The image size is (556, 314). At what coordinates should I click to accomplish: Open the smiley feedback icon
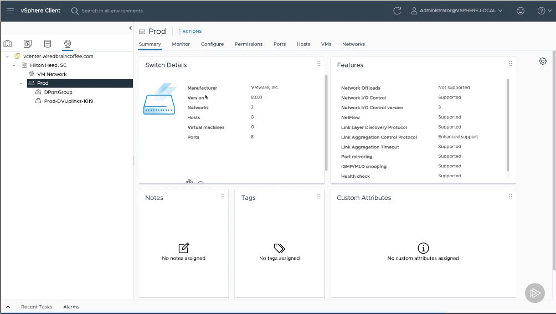point(520,11)
